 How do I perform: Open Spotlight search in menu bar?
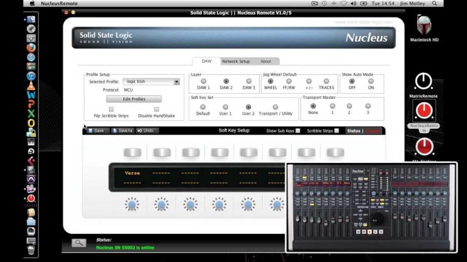pos(435,4)
